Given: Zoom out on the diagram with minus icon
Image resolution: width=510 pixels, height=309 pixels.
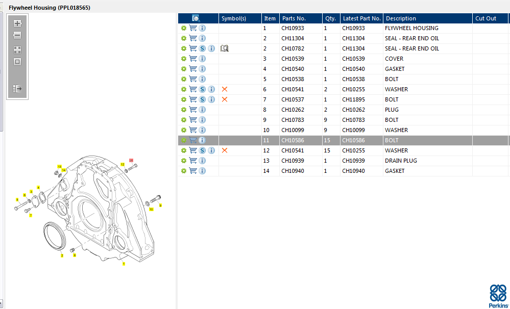Looking at the screenshot, I should [17, 35].
